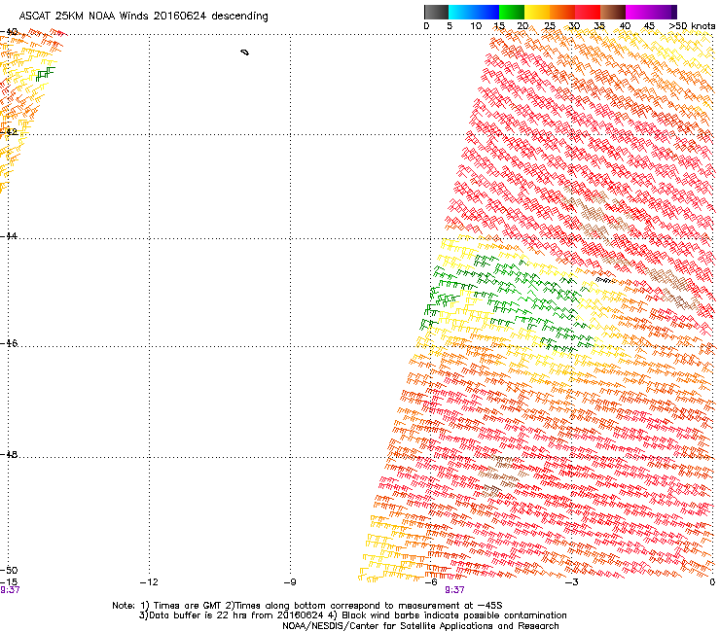
Task: Click the brown wind barb cluster near latitude -48
Action: (x=501, y=476)
